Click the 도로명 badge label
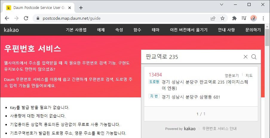The height and width of the screenshot is (138, 270). (154, 82)
